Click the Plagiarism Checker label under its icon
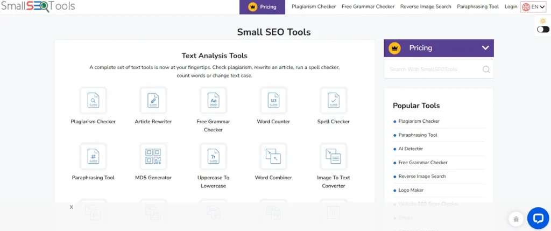Viewport: 551px width, 231px height. coord(93,122)
